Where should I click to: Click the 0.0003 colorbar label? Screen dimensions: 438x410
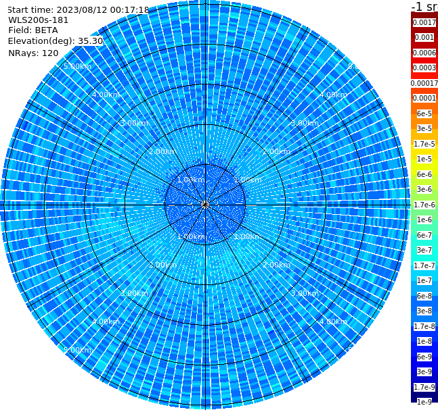(x=424, y=68)
